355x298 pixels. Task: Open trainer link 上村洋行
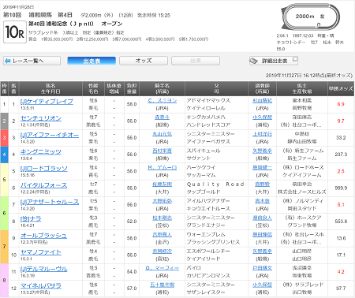coord(262,134)
